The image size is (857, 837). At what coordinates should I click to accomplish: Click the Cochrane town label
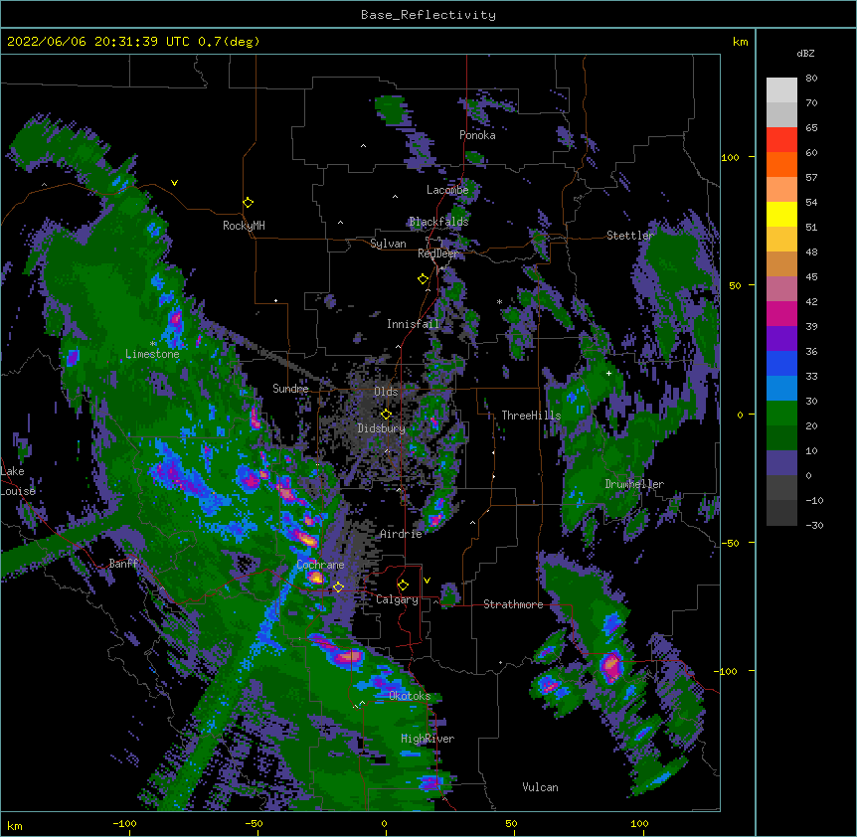[x=320, y=565]
